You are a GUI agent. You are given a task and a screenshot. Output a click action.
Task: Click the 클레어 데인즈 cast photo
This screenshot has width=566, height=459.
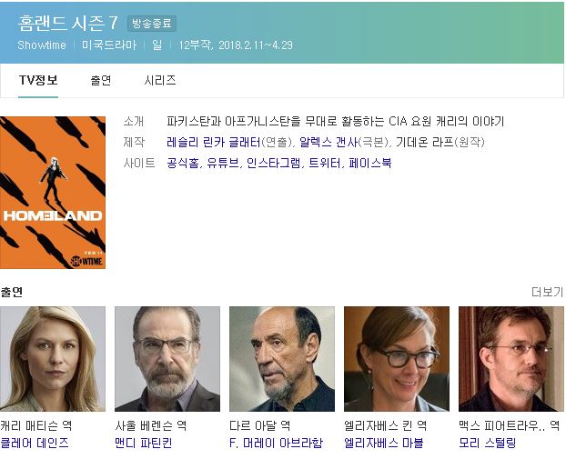[x=53, y=359]
